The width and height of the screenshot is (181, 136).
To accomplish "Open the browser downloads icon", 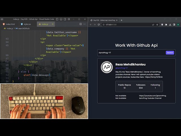I will (170, 25).
